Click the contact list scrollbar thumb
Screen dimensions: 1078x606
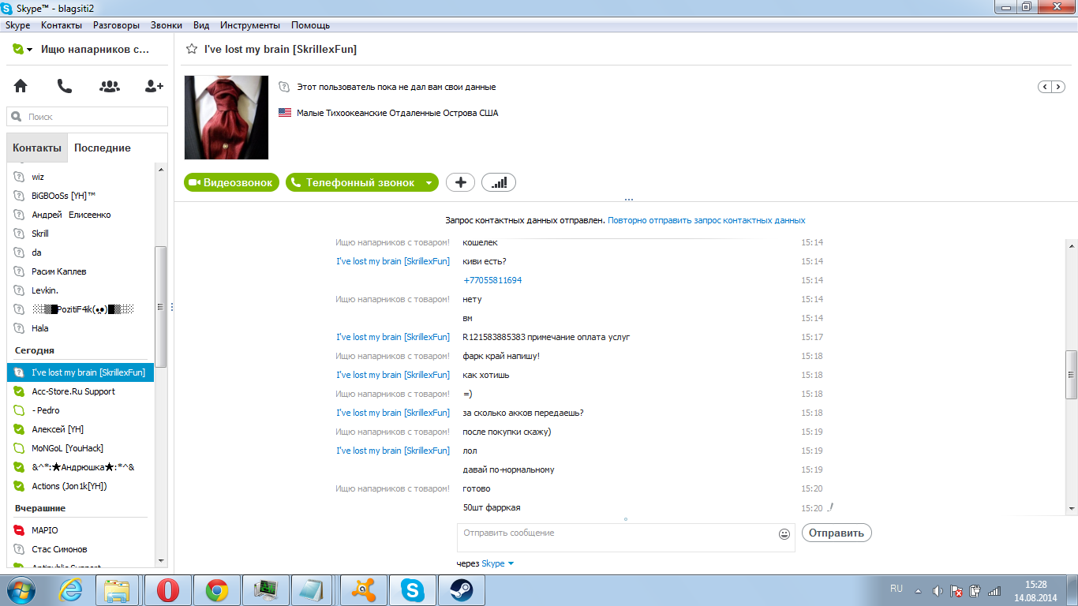[x=161, y=306]
